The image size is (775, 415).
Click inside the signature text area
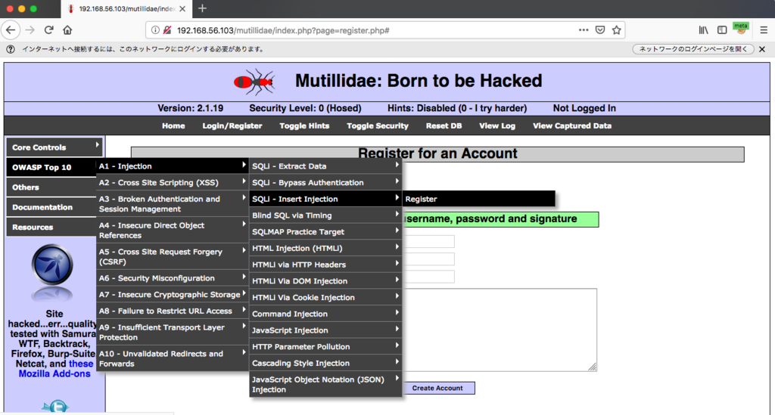point(500,330)
